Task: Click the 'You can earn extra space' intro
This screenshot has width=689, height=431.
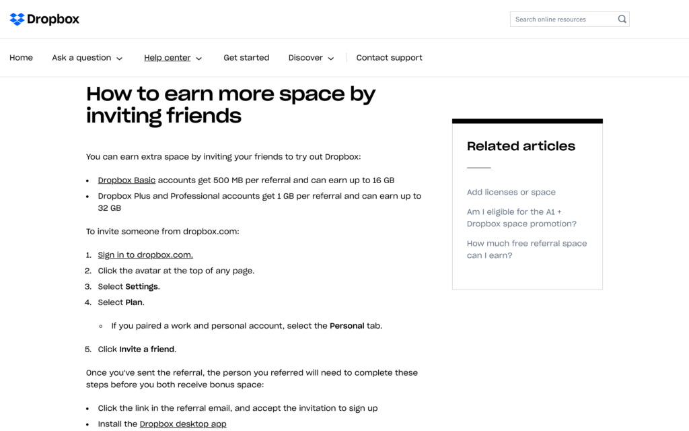Action: click(223, 156)
